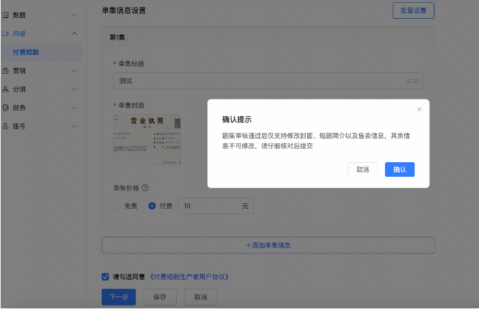Screen dimensions: 479x309
Task: Expand the 分销 menu chevron
Action: click(x=74, y=89)
